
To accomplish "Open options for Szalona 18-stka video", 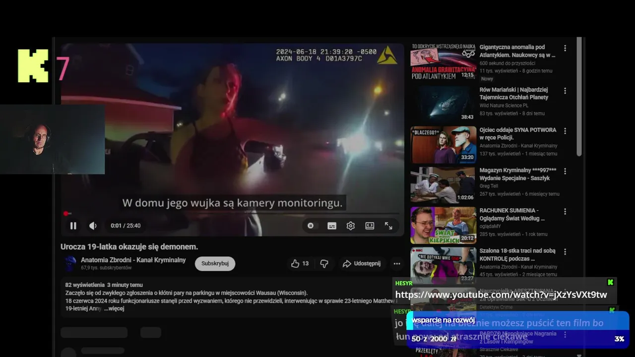I will pyautogui.click(x=565, y=252).
